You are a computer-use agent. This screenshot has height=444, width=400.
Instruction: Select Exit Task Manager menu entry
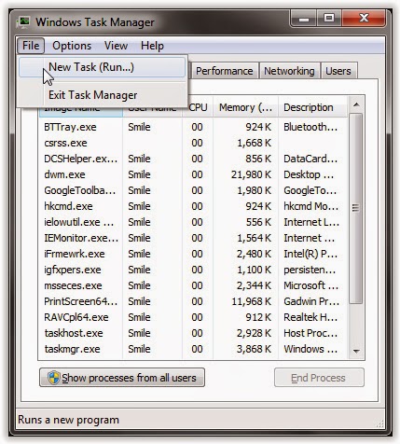102,95
